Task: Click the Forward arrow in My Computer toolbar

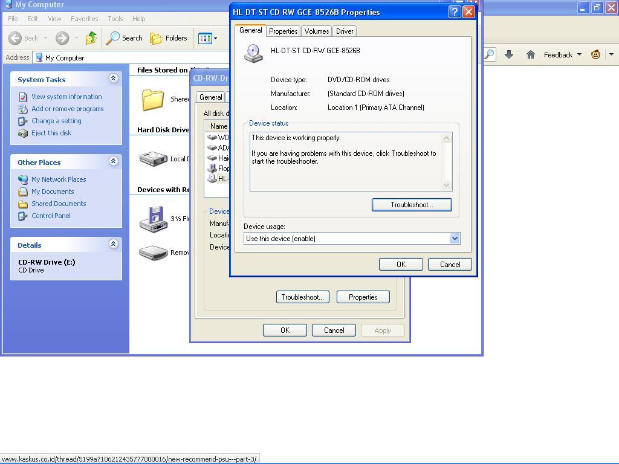Action: pos(62,38)
